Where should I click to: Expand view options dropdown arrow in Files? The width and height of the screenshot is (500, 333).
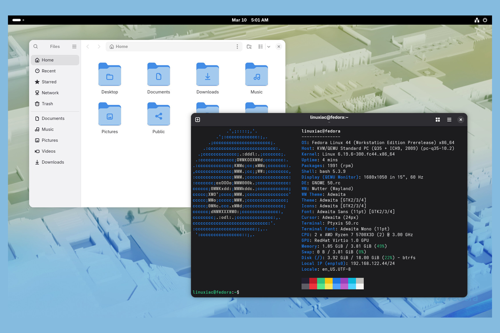(269, 47)
